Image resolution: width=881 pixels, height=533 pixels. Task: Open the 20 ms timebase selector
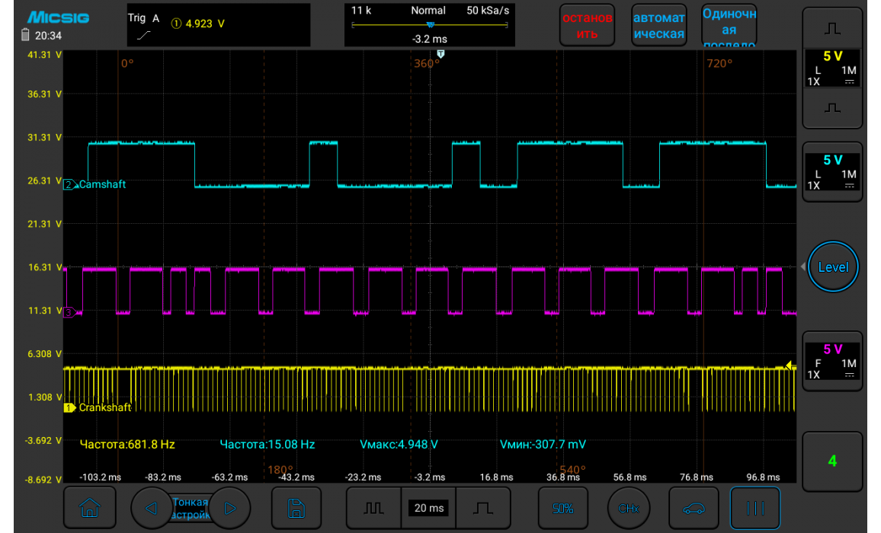[428, 508]
